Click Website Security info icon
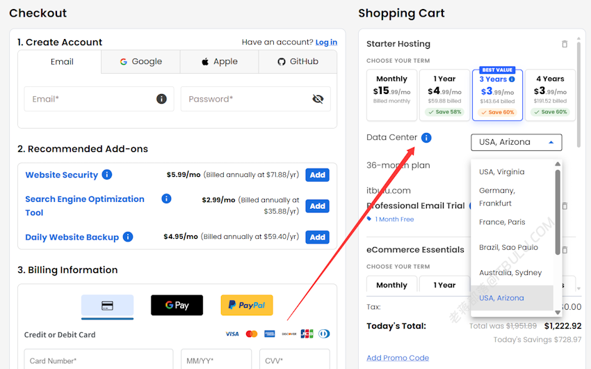Image resolution: width=591 pixels, height=369 pixels. click(107, 175)
